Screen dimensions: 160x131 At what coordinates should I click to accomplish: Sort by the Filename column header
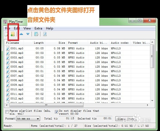14,43
